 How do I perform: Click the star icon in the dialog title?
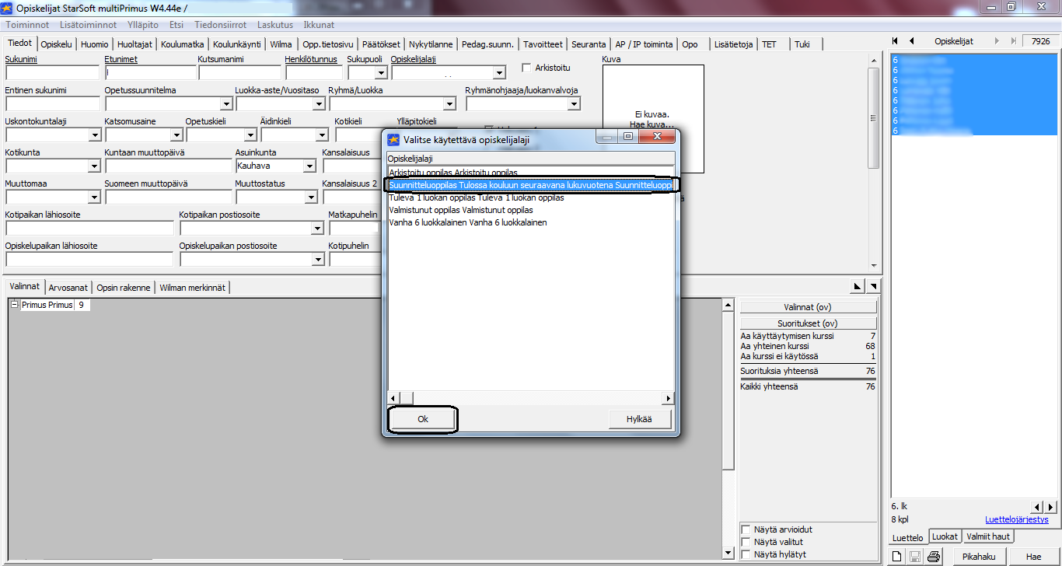point(393,141)
